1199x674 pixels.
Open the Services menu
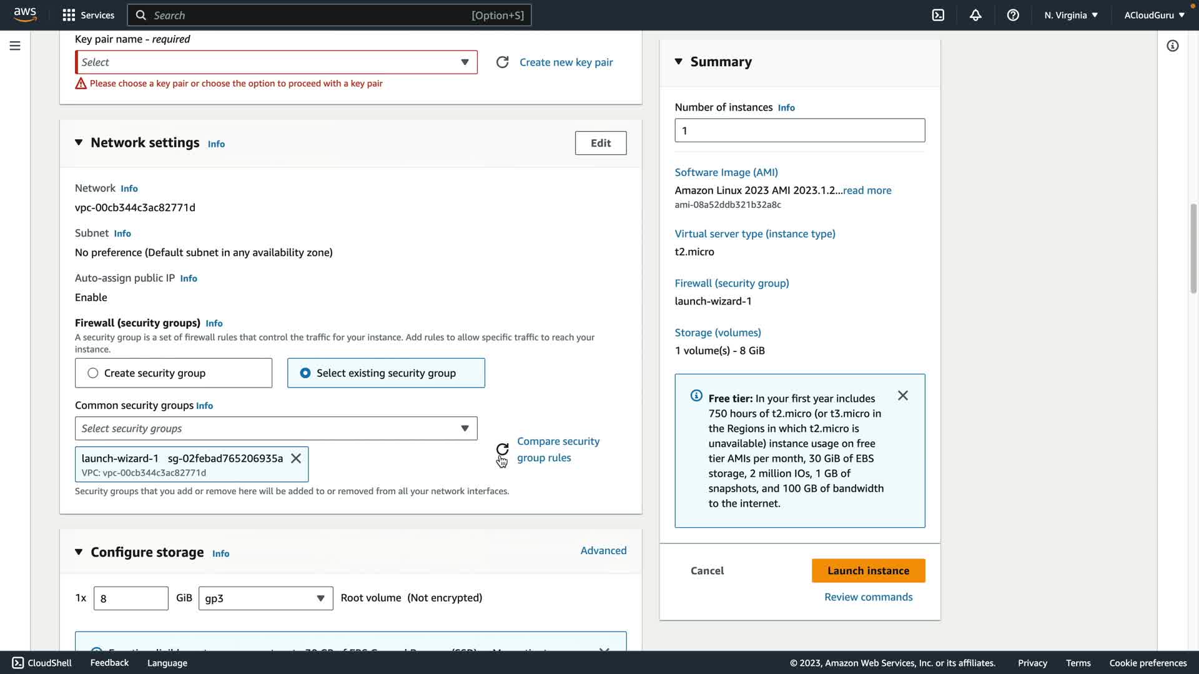[x=89, y=15]
